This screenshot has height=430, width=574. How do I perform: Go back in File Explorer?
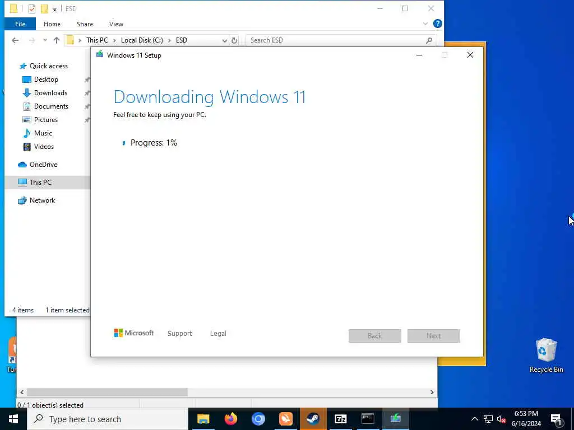click(15, 40)
